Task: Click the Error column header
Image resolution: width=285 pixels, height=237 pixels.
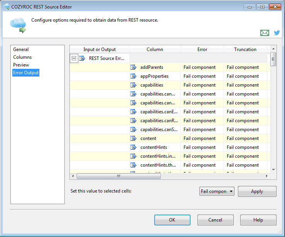Action: (x=202, y=49)
